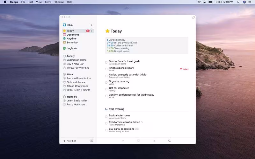Check off Buy party decorations
This screenshot has width=255, height=159.
[x=106, y=130]
